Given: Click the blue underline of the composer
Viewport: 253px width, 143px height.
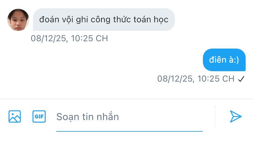Looking at the screenshot, I should pos(130,131).
